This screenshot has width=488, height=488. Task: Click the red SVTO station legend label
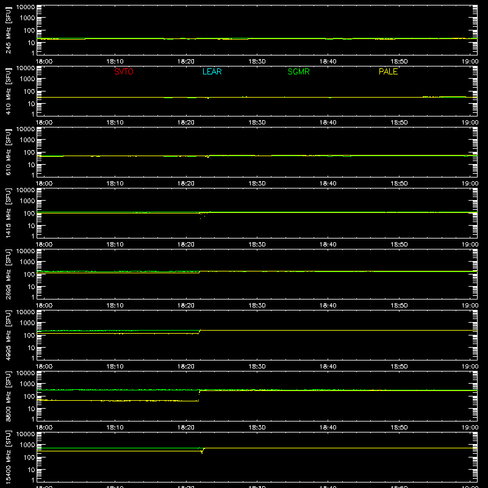coord(124,71)
